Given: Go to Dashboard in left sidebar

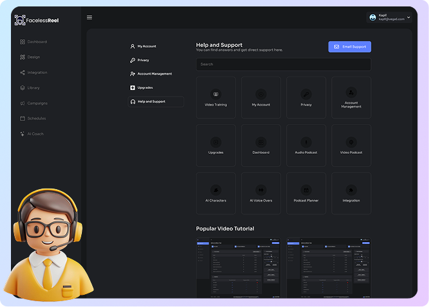Looking at the screenshot, I should [x=33, y=42].
